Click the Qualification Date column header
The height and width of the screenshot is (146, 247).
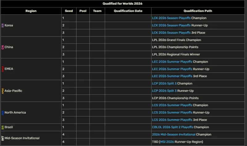pyautogui.click(x=128, y=11)
